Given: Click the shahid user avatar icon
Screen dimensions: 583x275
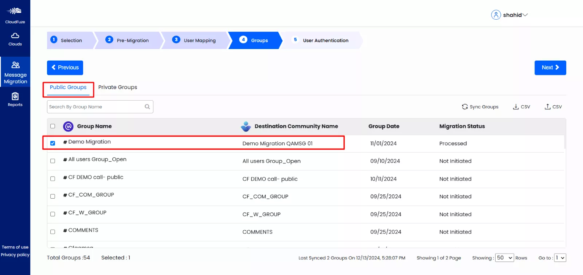Looking at the screenshot, I should coord(496,15).
